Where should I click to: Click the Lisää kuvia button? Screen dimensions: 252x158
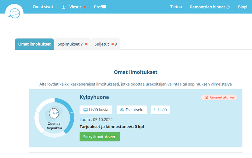click(96, 110)
